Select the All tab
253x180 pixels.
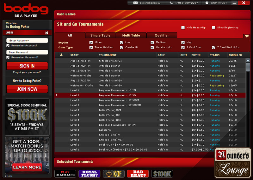click(x=70, y=35)
